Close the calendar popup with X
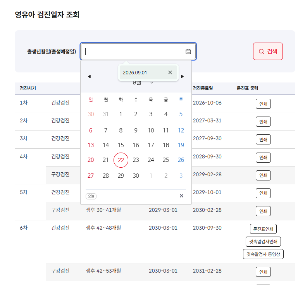The width and height of the screenshot is (298, 285). click(181, 196)
